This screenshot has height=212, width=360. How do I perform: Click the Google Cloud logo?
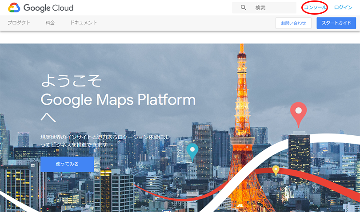40,8
